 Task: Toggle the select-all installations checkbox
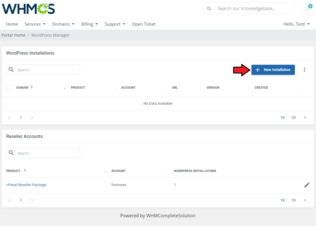tap(9, 88)
